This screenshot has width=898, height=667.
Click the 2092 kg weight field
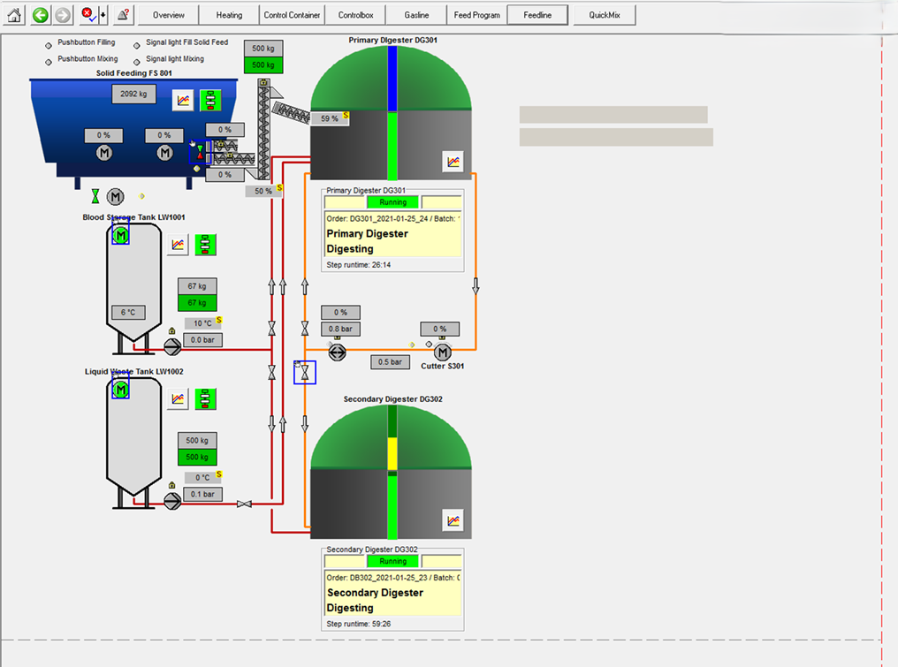pyautogui.click(x=133, y=94)
